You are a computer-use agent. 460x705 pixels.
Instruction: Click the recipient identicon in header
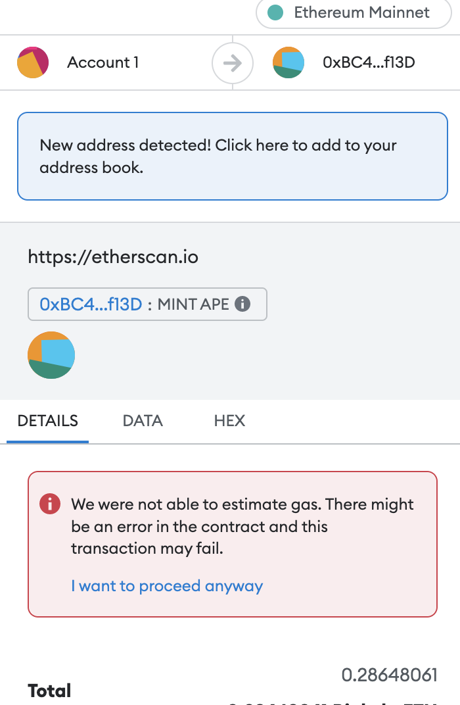[288, 63]
